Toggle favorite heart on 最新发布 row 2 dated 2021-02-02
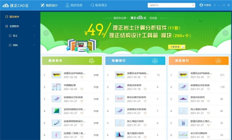 (82, 89)
